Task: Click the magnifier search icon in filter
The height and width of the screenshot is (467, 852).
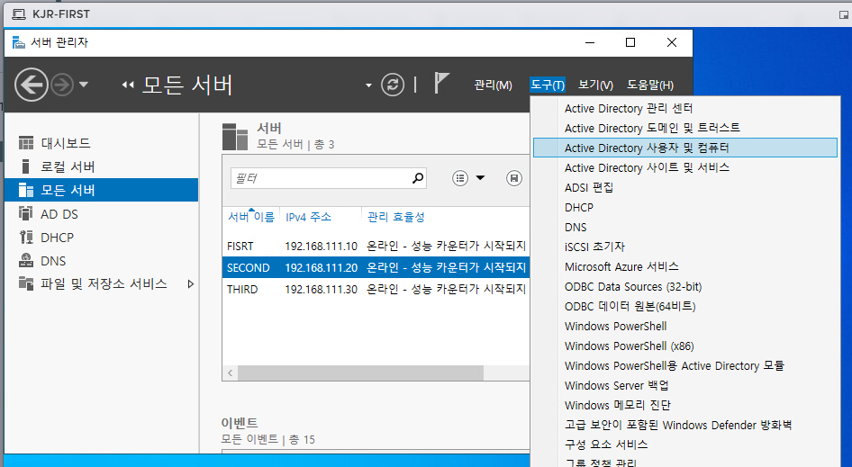Action: 418,177
